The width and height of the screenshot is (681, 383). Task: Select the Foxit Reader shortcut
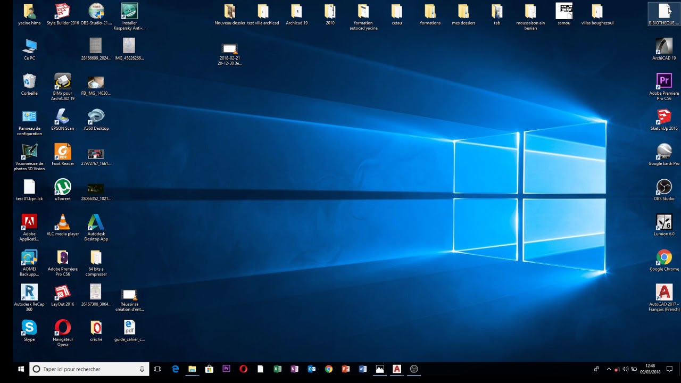63,155
